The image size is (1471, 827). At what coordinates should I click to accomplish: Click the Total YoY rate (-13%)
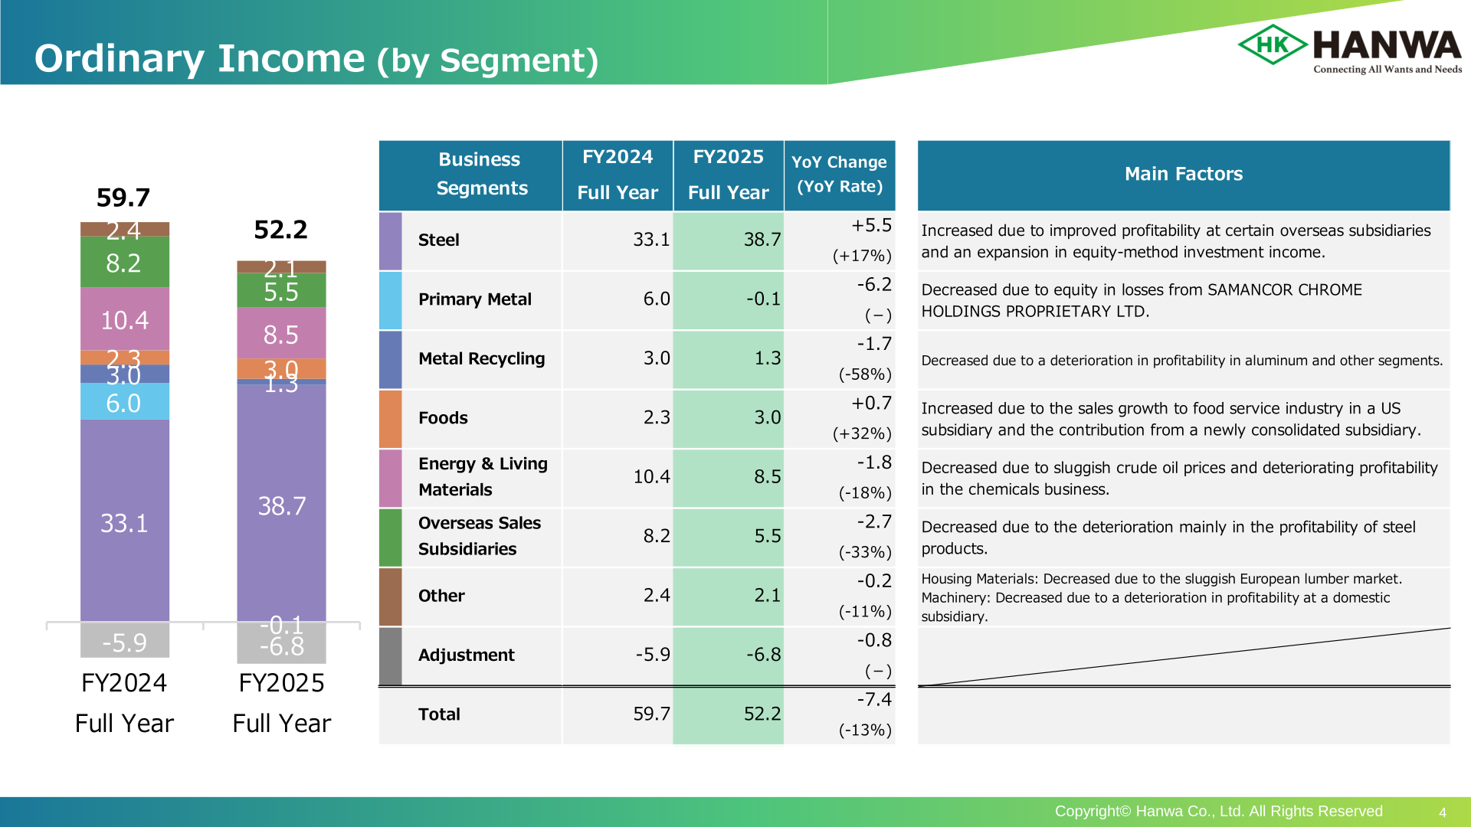pyautogui.click(x=865, y=731)
